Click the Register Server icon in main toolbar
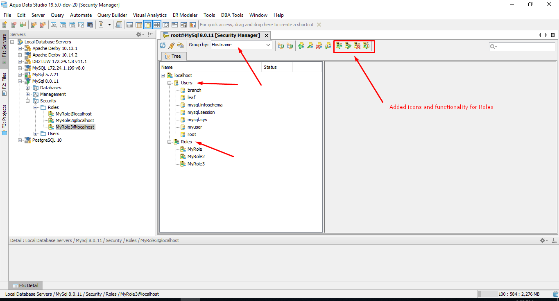Screen dimensions: 559x301 (x=5, y=25)
